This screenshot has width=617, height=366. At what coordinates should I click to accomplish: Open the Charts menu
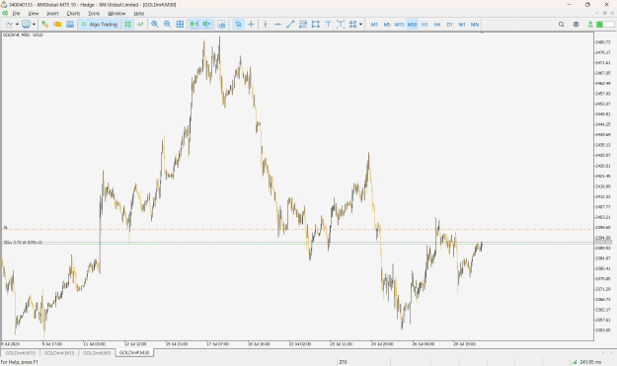(x=73, y=14)
